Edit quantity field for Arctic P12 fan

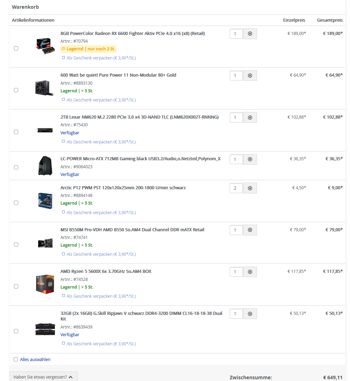click(236, 188)
